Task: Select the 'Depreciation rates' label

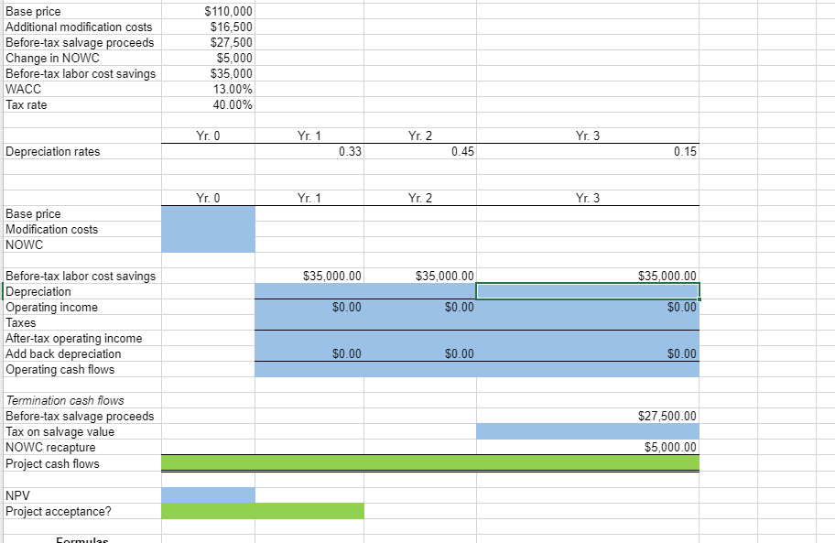Action: click(53, 151)
